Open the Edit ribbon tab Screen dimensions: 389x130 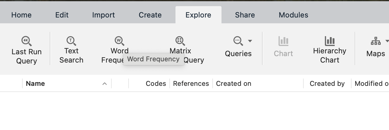coord(62,15)
